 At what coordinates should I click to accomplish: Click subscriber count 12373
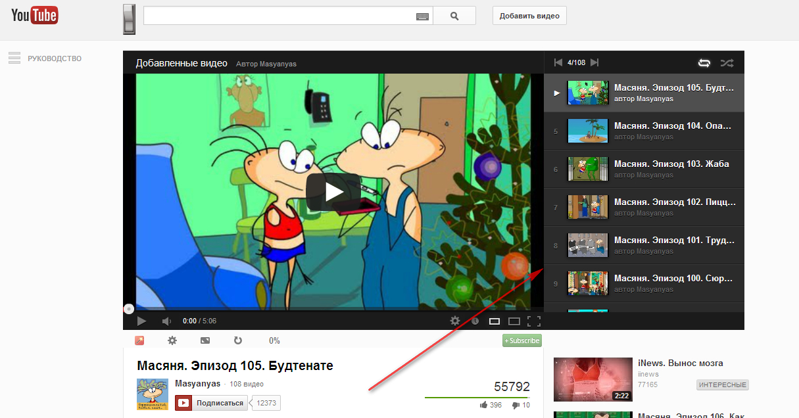pos(266,403)
